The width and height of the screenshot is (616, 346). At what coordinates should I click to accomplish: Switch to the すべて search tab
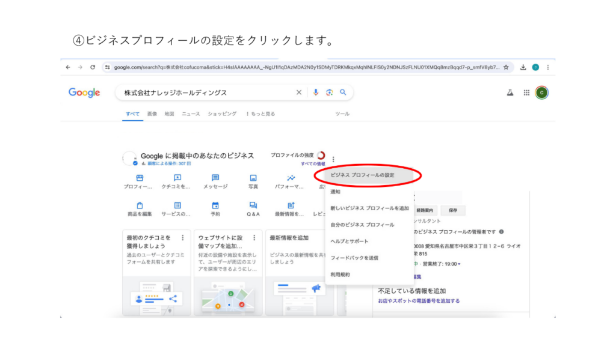pos(132,114)
